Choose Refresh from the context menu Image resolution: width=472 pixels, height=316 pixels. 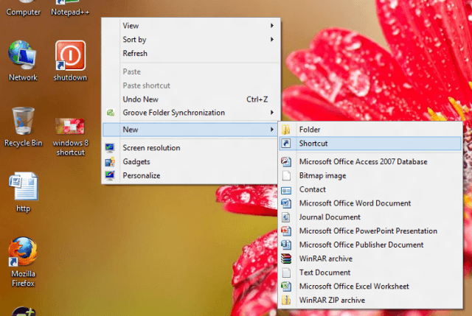click(191, 54)
